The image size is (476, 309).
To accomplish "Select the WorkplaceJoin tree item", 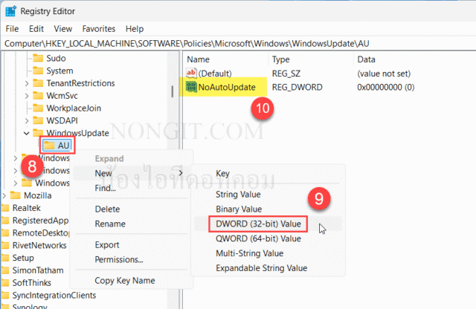I will pyautogui.click(x=74, y=108).
